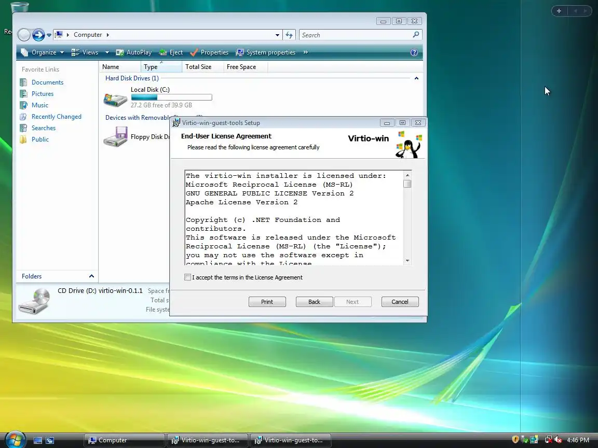The width and height of the screenshot is (598, 448).
Task: Click the Switch between windows icon
Action: pyautogui.click(x=50, y=440)
